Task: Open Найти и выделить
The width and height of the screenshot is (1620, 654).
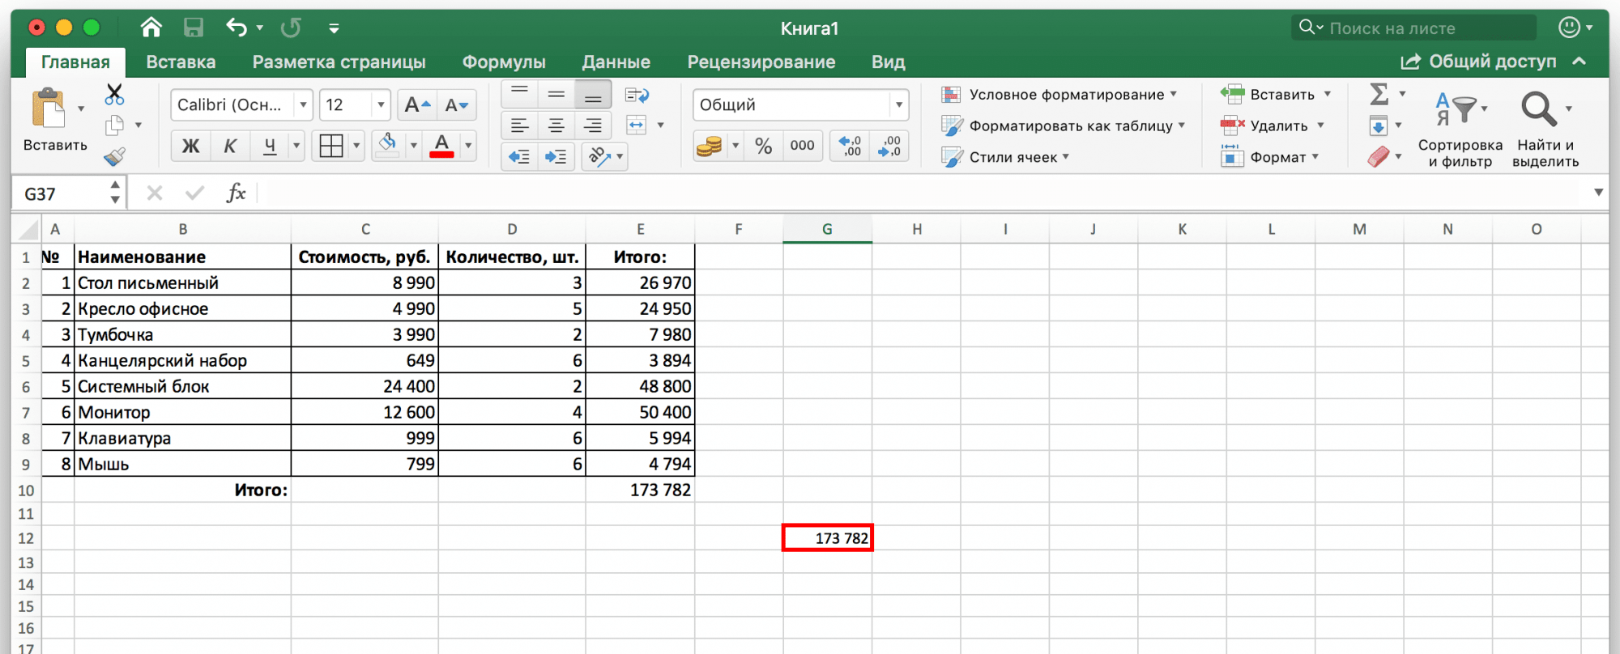Action: click(1545, 130)
